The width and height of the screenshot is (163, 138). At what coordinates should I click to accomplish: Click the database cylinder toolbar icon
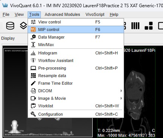10,26
